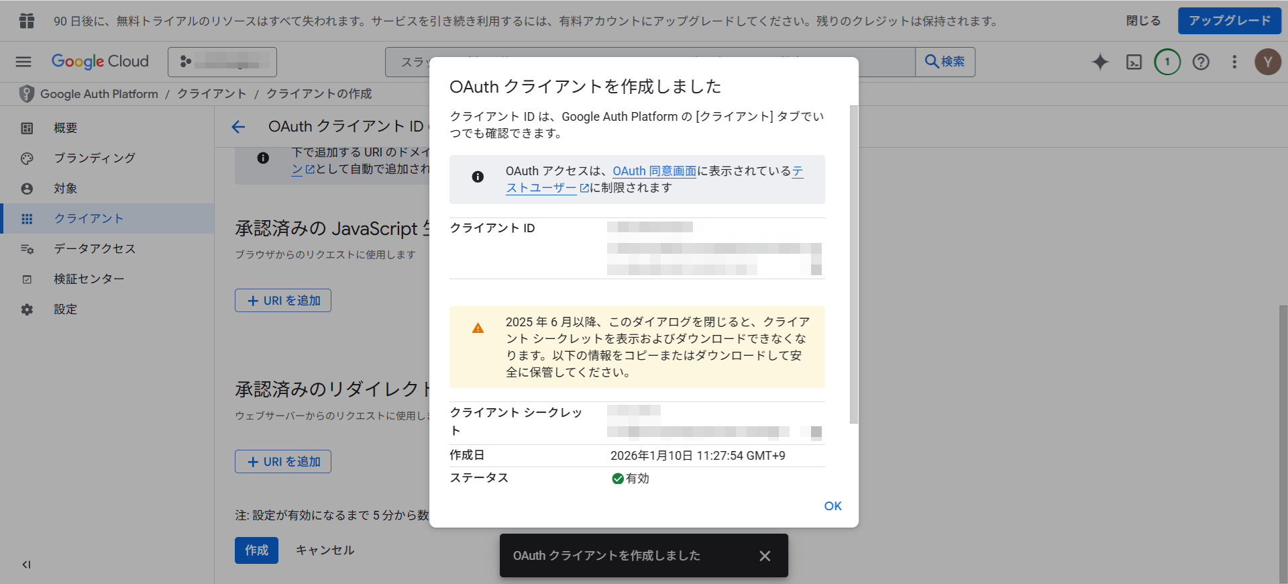The height and width of the screenshot is (584, 1288).
Task: Open the main navigation hamburger menu
Action: (23, 62)
